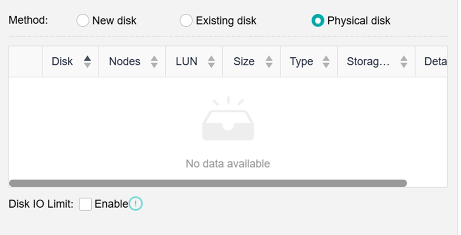
Task: Click the Storage column sort arrows
Action: [403, 62]
